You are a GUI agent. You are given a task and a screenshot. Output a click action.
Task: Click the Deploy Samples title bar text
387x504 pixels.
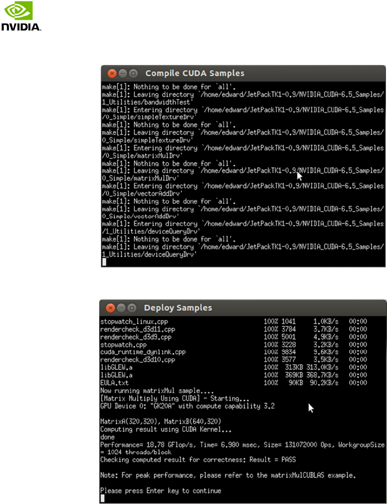click(178, 308)
